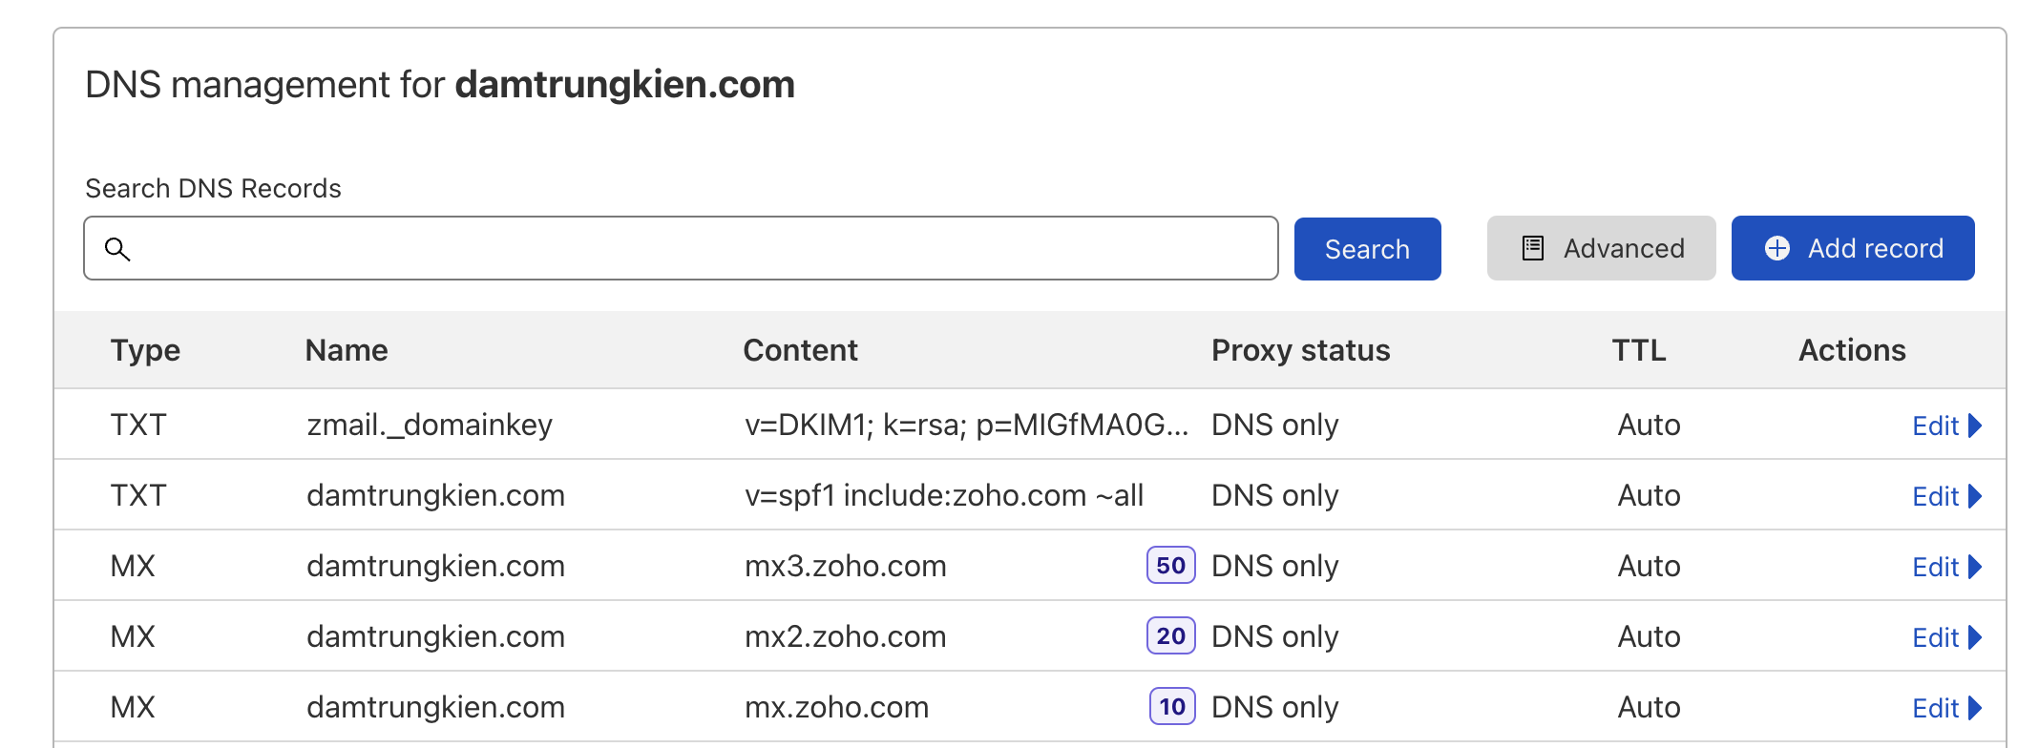Expand the SPF TXT record edit arrow

pyautogui.click(x=1975, y=496)
